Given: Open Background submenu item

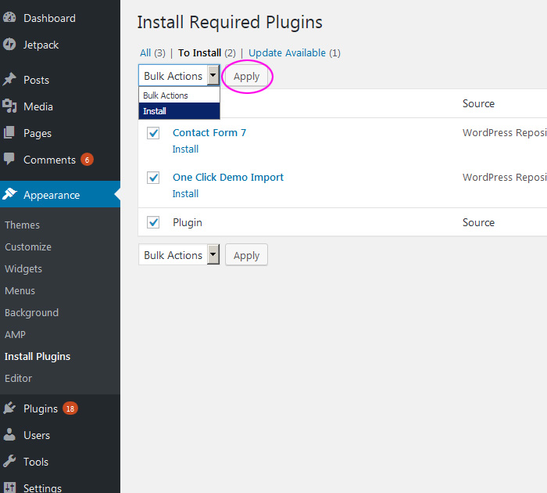Looking at the screenshot, I should coord(31,312).
